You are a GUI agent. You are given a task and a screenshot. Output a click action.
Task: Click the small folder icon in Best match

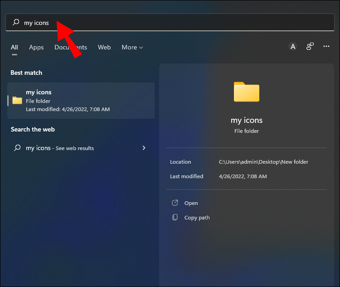pyautogui.click(x=17, y=101)
